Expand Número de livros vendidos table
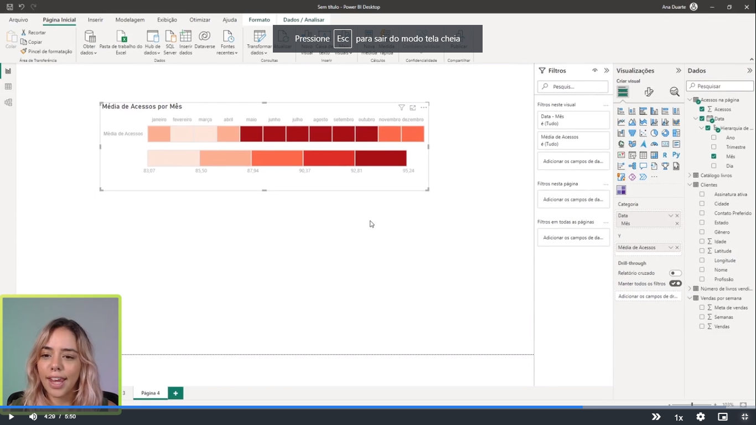The height and width of the screenshot is (425, 756). (690, 288)
